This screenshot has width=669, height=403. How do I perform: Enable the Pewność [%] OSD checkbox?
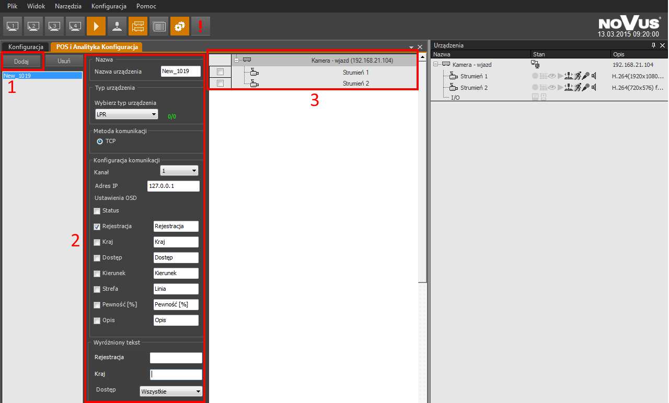[97, 305]
